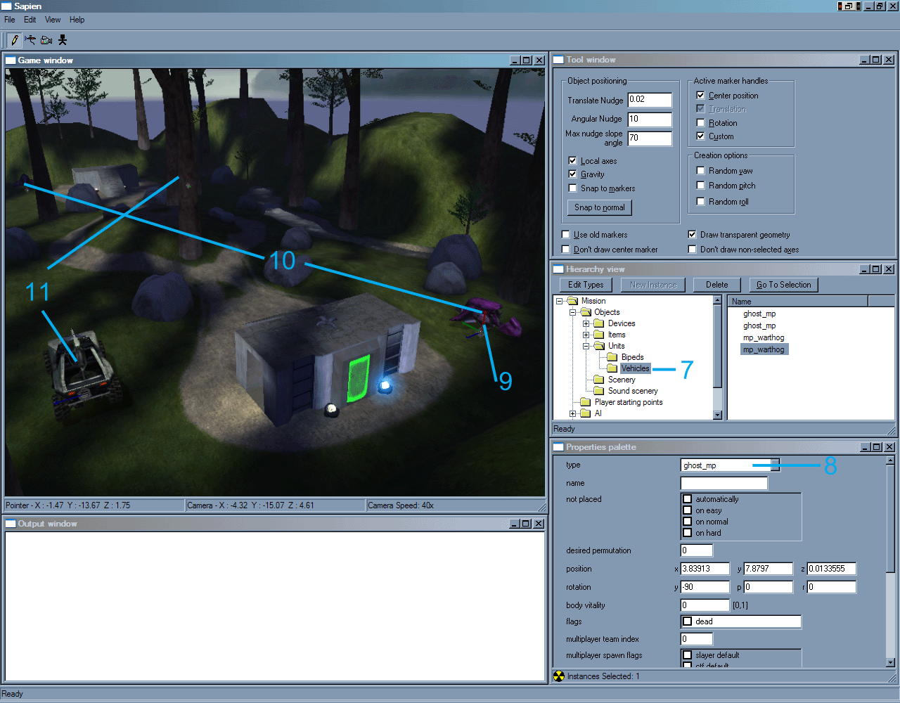Image resolution: width=900 pixels, height=703 pixels.
Task: Click the Scenery folder icon
Action: tap(599, 380)
